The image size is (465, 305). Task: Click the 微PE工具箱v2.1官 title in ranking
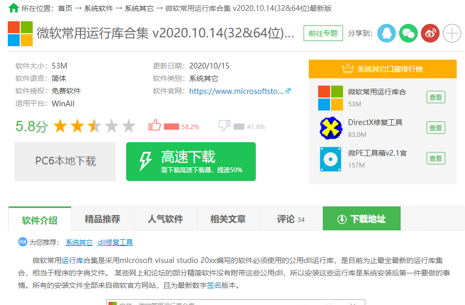point(377,153)
